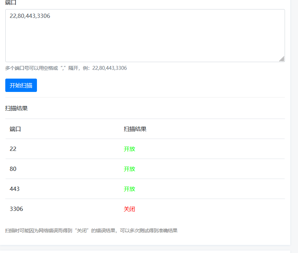The height and width of the screenshot is (253, 298).
Task: Click the 开始扫描 button
Action: tap(21, 85)
